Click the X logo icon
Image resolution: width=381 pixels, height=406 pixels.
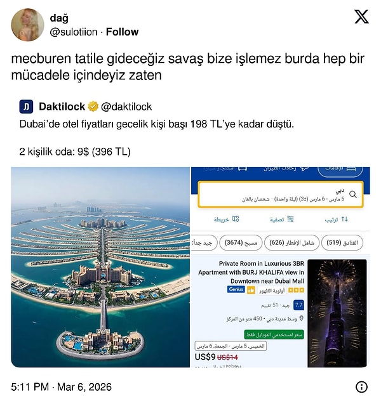pyautogui.click(x=361, y=17)
